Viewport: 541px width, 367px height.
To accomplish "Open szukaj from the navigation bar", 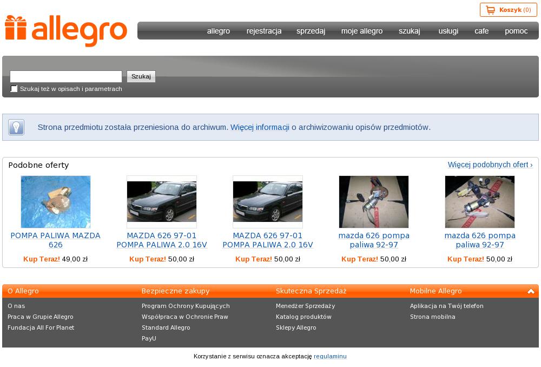I will [x=410, y=31].
